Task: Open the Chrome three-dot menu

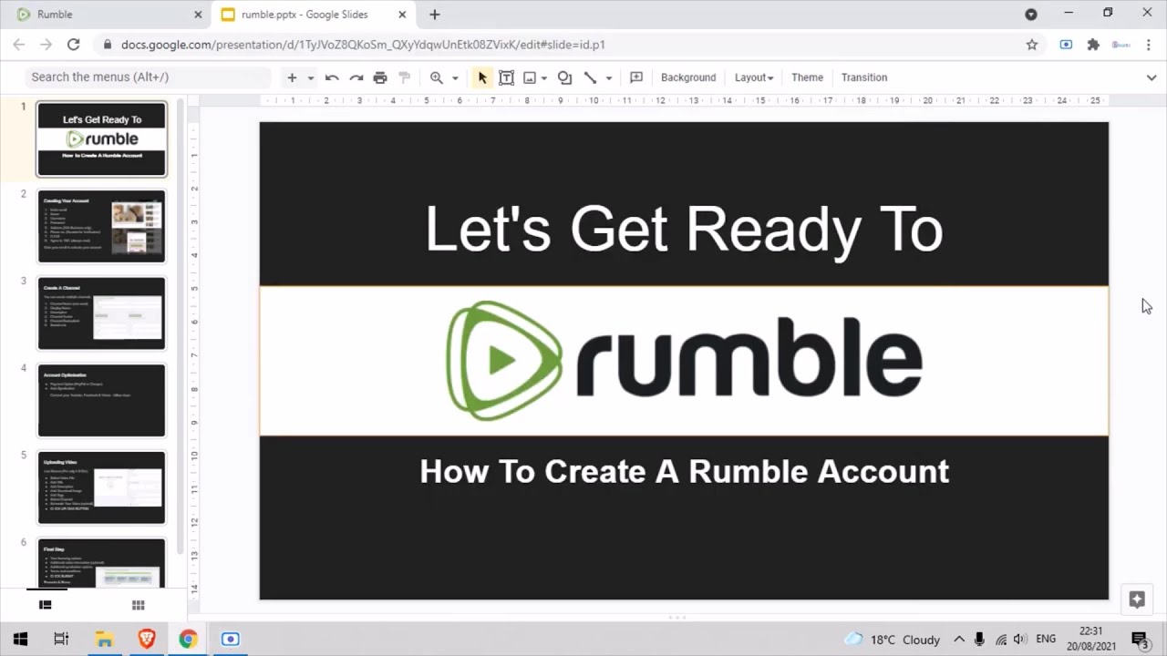Action: pos(1150,45)
